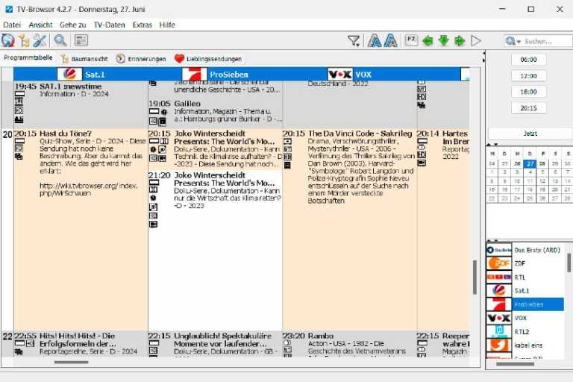Click the larger font A icon
The image size is (573, 382).
tap(375, 41)
